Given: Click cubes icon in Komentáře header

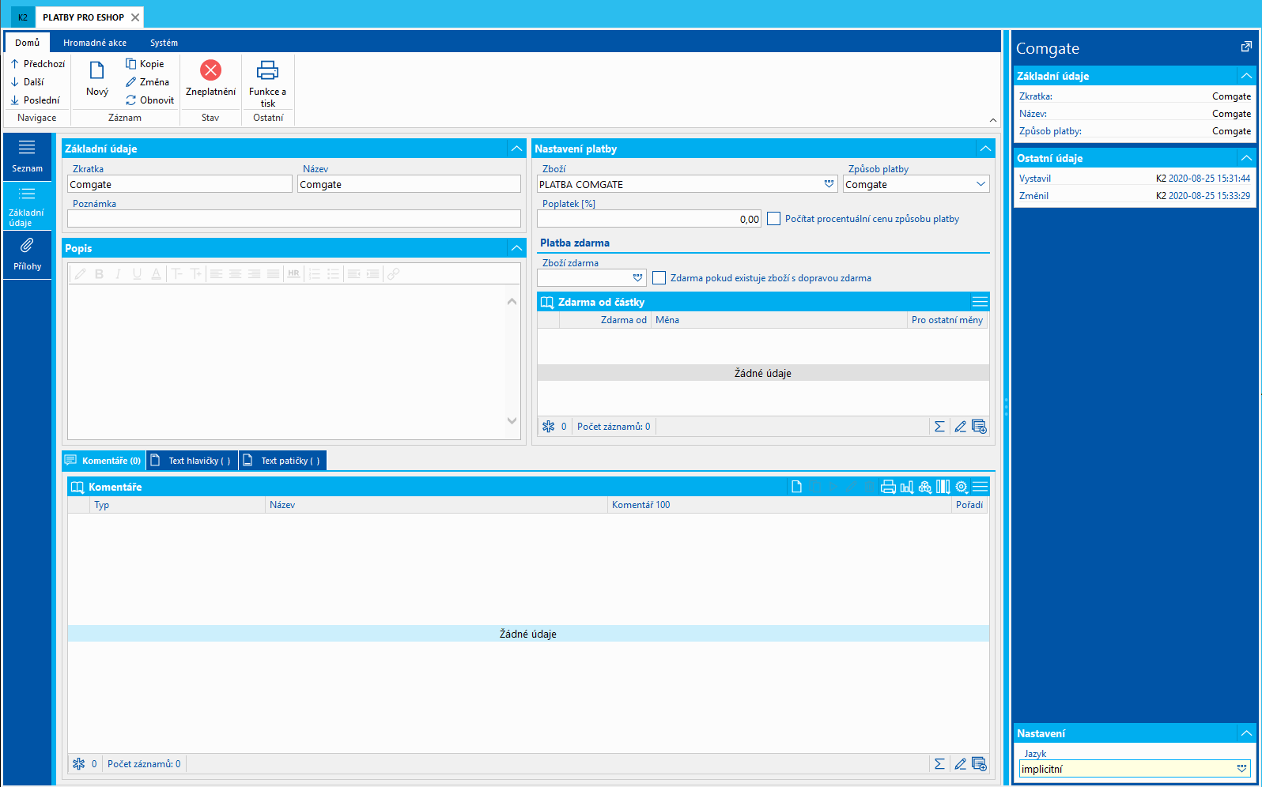Looking at the screenshot, I should pos(925,487).
